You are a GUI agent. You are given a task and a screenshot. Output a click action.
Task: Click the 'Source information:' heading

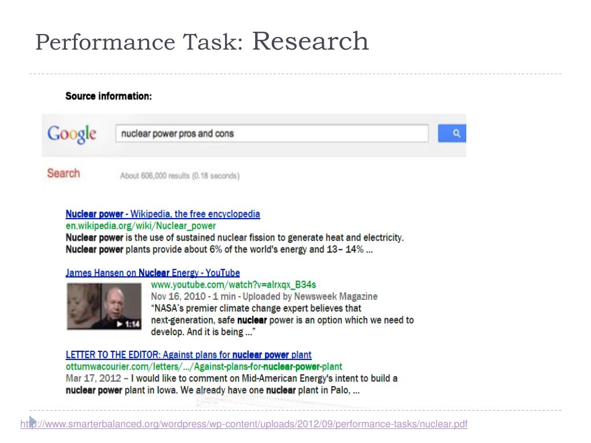coord(109,96)
